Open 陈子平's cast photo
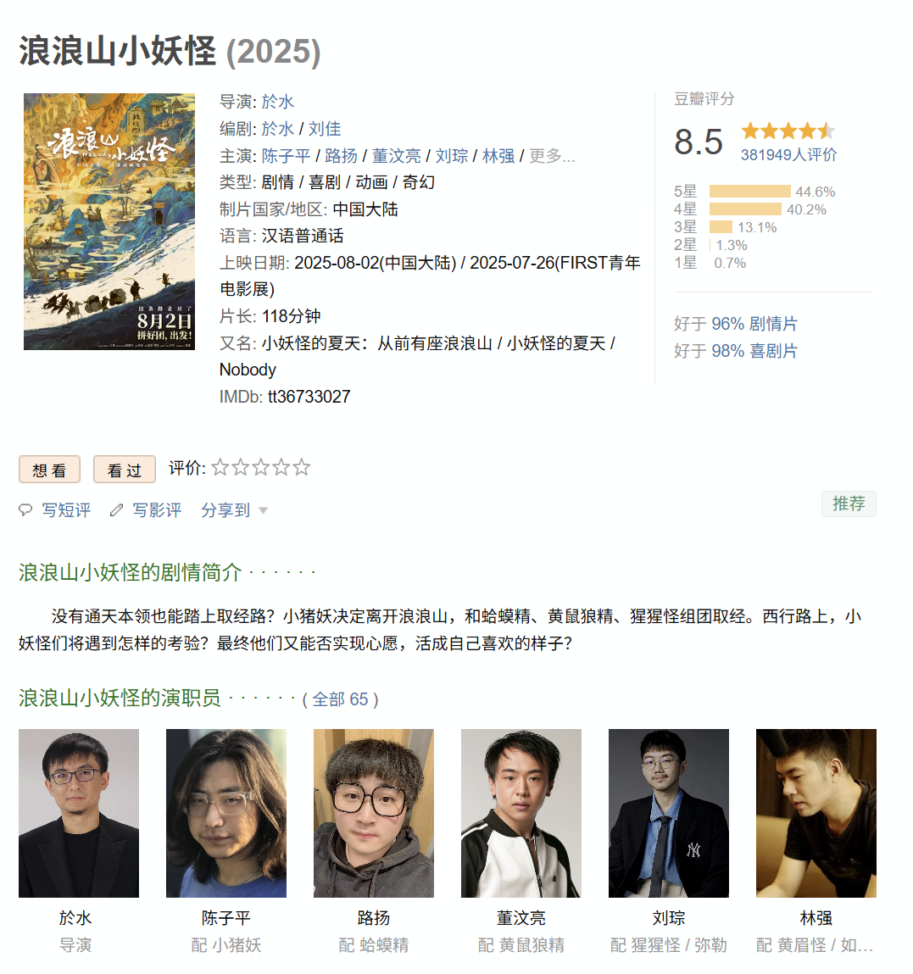913x974 pixels. tap(226, 813)
